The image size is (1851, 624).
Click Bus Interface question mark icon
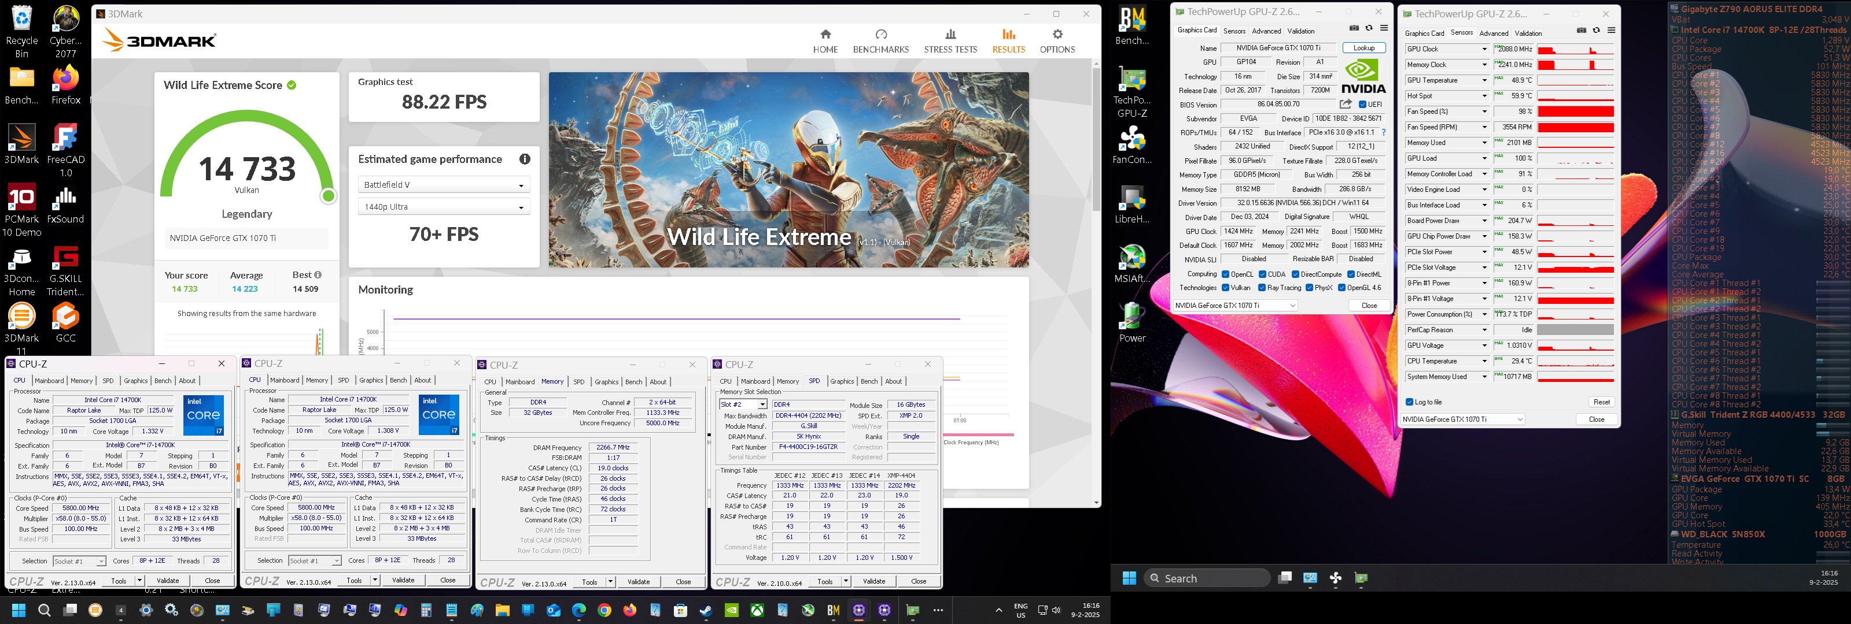pyautogui.click(x=1384, y=132)
